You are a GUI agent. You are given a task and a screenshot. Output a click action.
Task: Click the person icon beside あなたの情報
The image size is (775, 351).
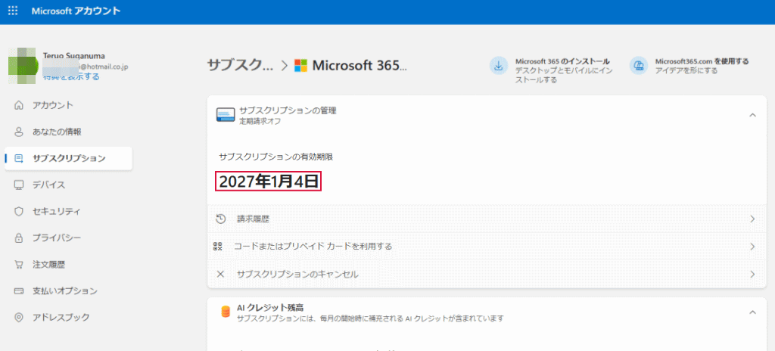[19, 132]
